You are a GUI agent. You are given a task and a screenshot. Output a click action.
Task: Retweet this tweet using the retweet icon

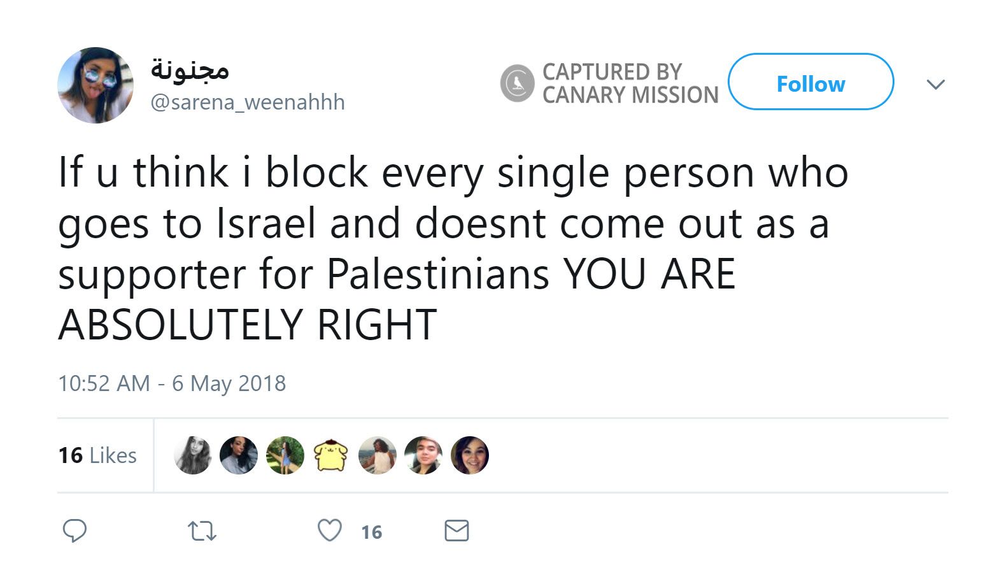[x=202, y=531]
